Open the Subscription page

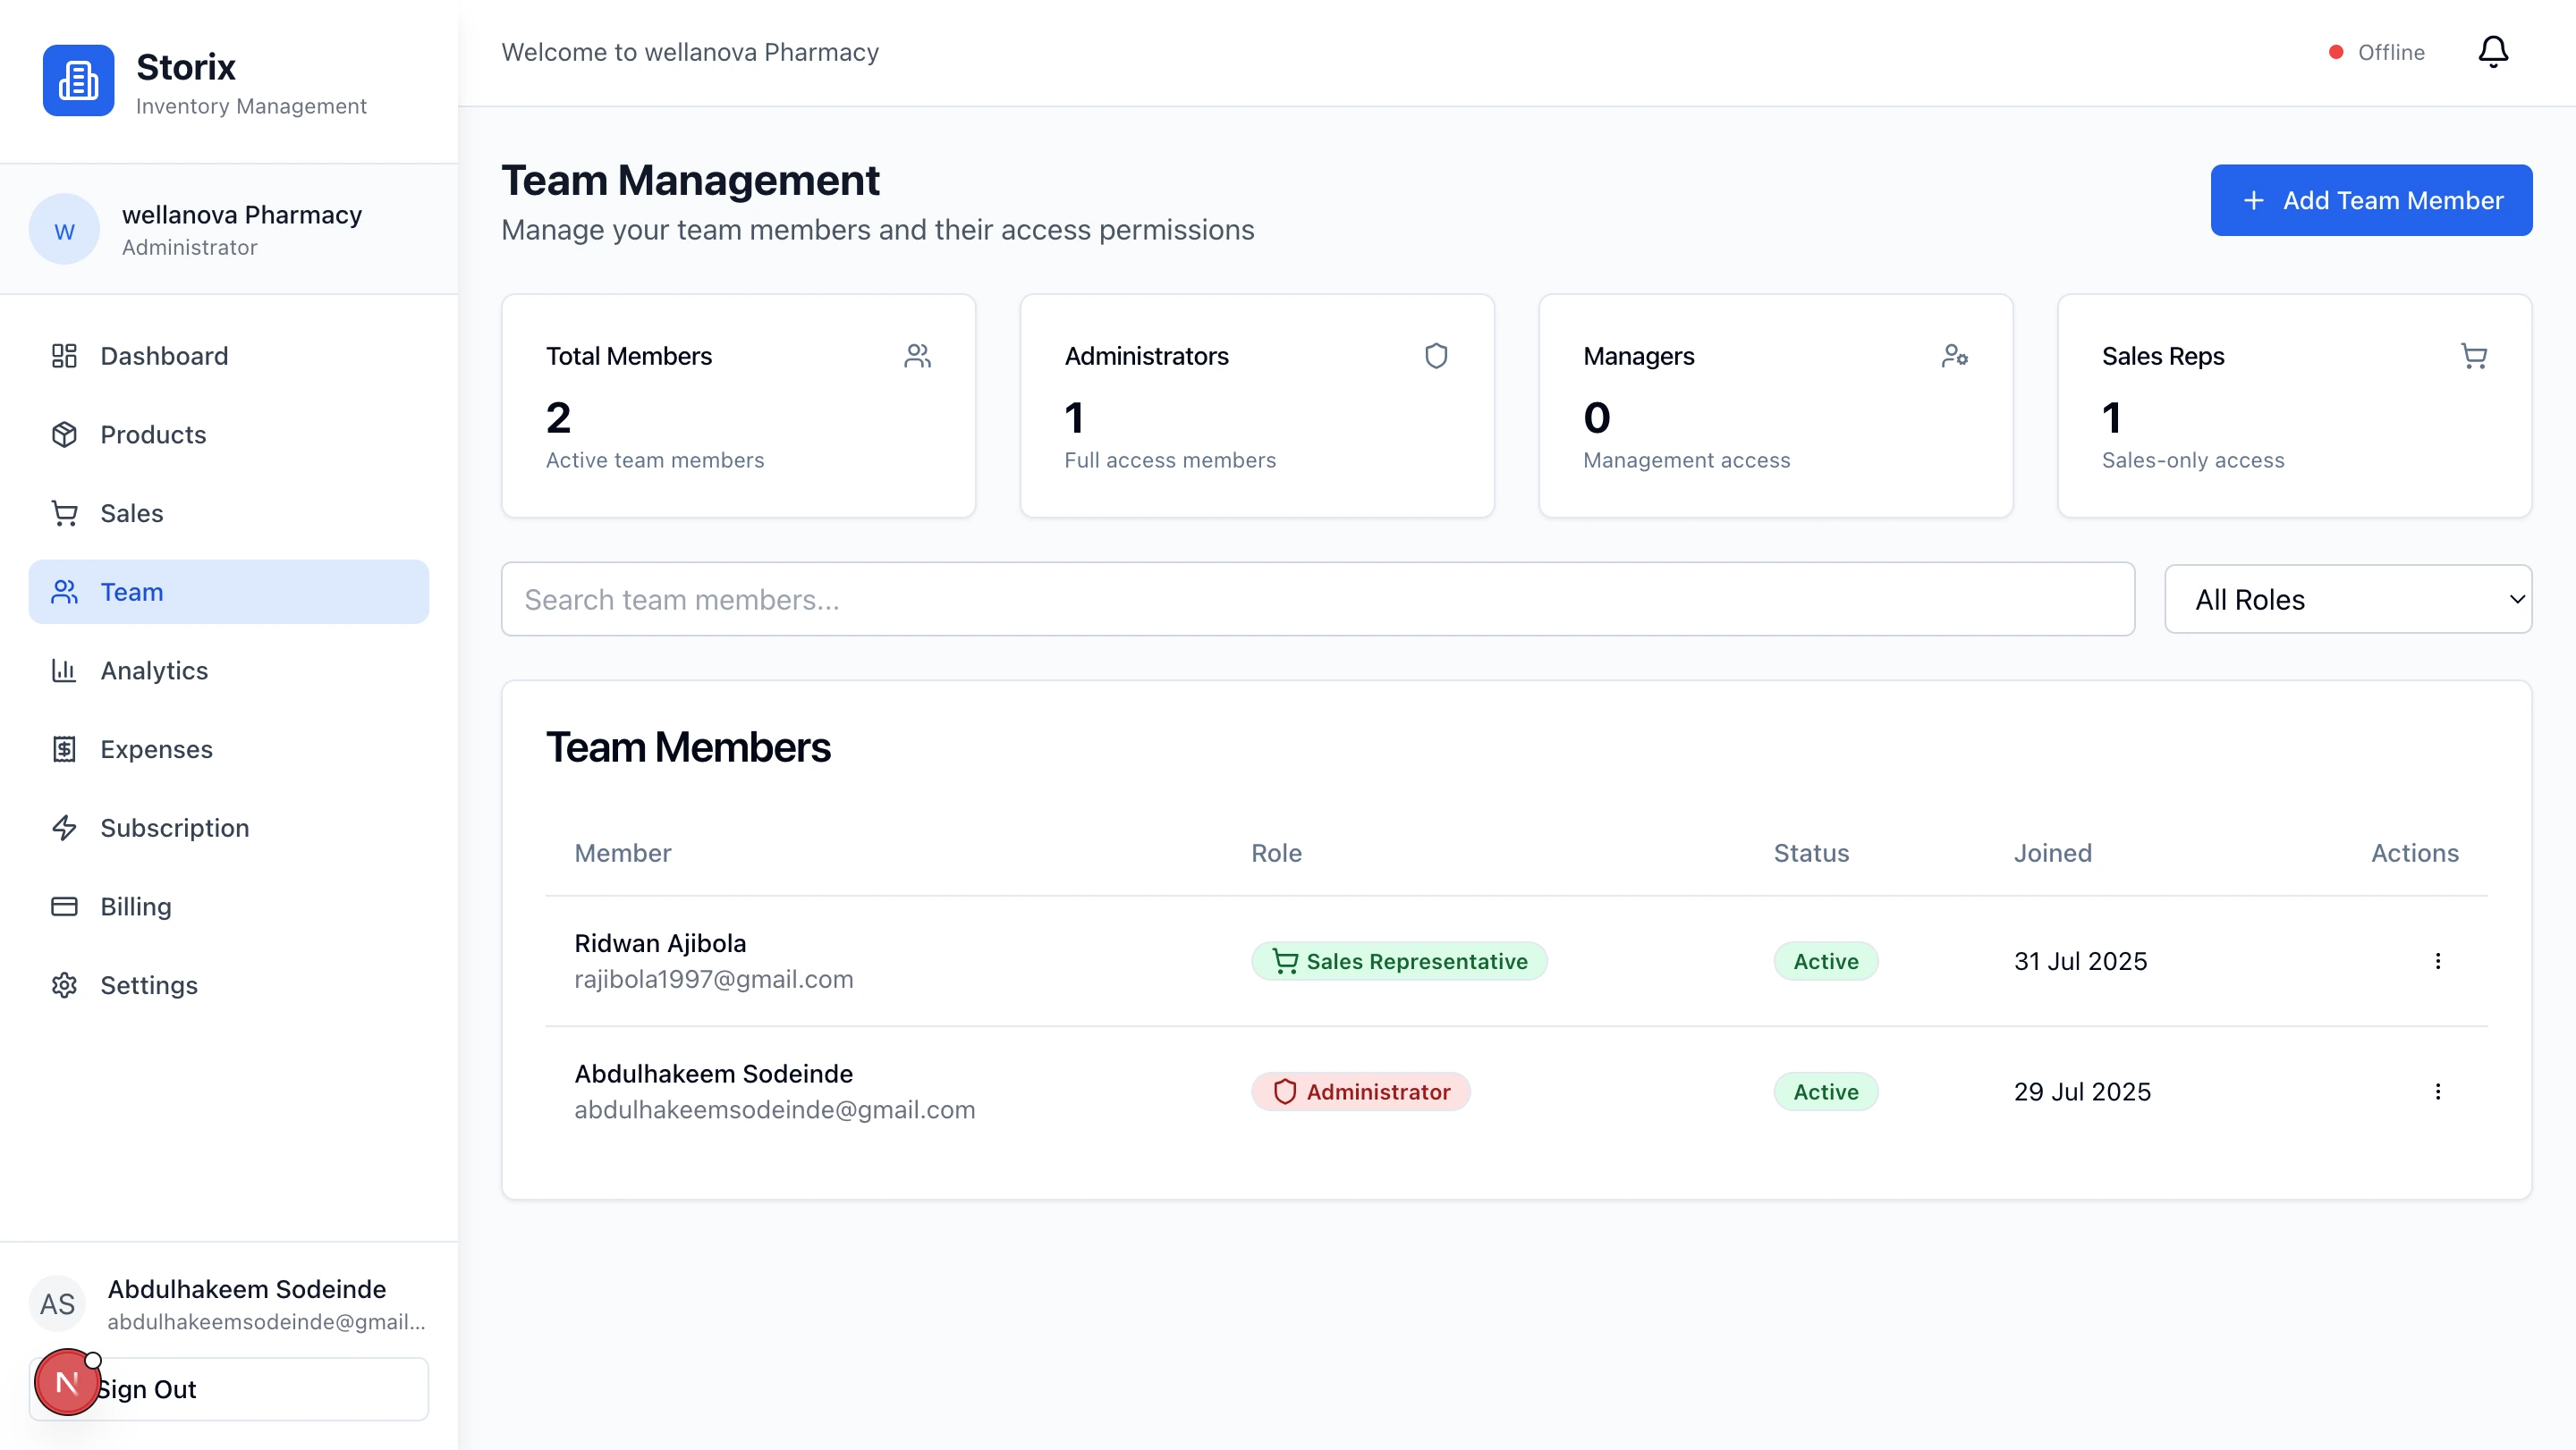(x=174, y=828)
